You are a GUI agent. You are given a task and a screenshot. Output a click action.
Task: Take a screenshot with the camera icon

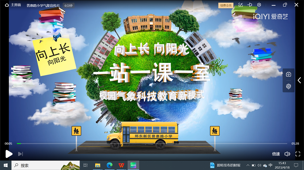click(x=288, y=74)
